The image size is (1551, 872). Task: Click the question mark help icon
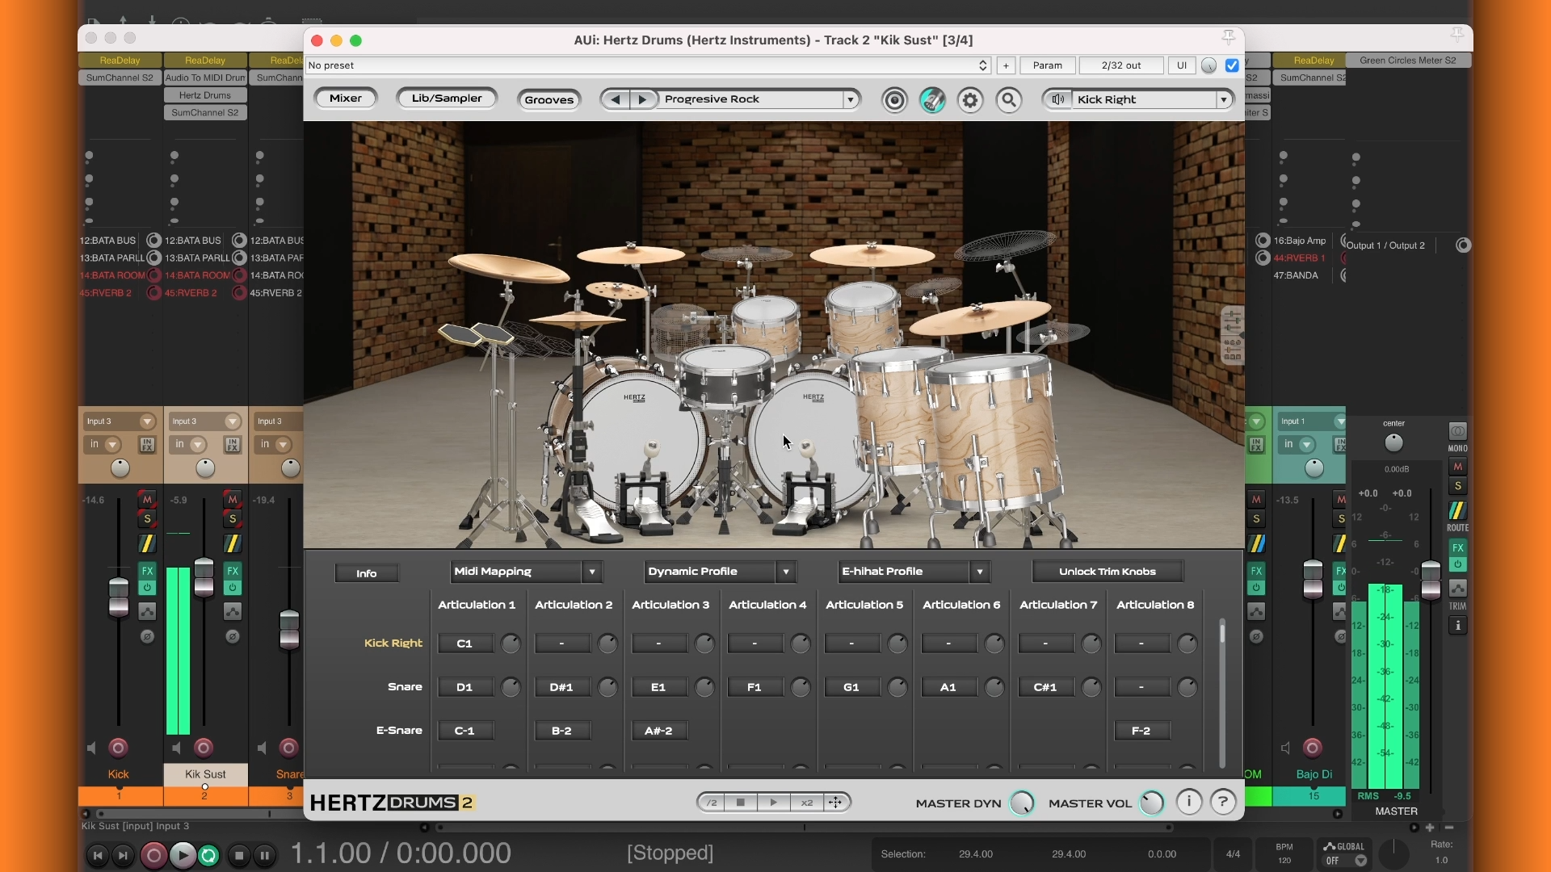tap(1223, 802)
